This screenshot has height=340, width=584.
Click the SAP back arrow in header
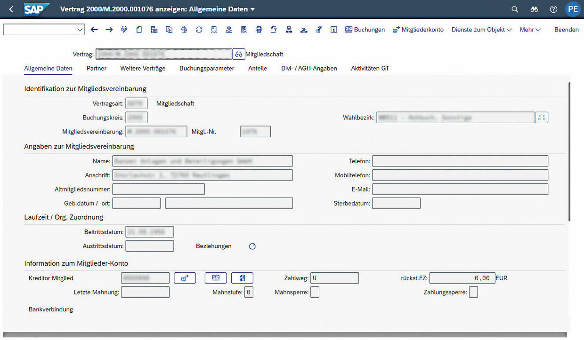coord(11,9)
